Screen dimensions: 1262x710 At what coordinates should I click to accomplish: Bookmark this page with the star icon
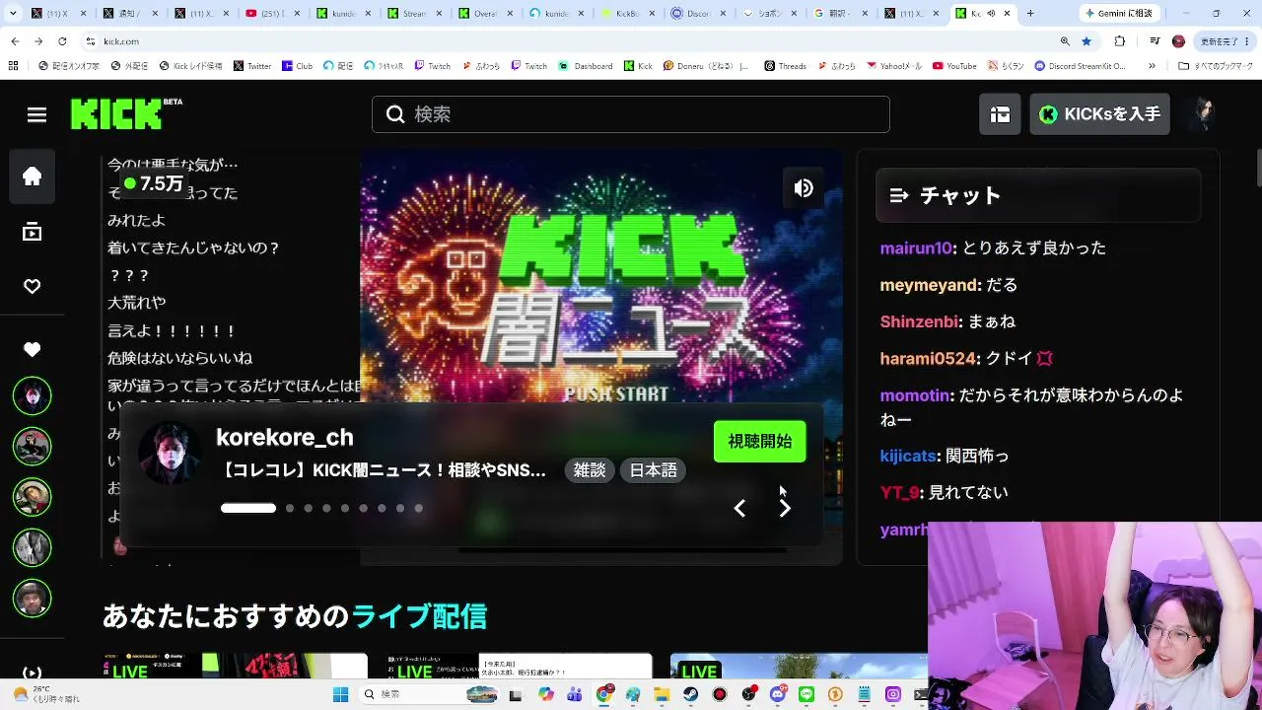pos(1087,41)
